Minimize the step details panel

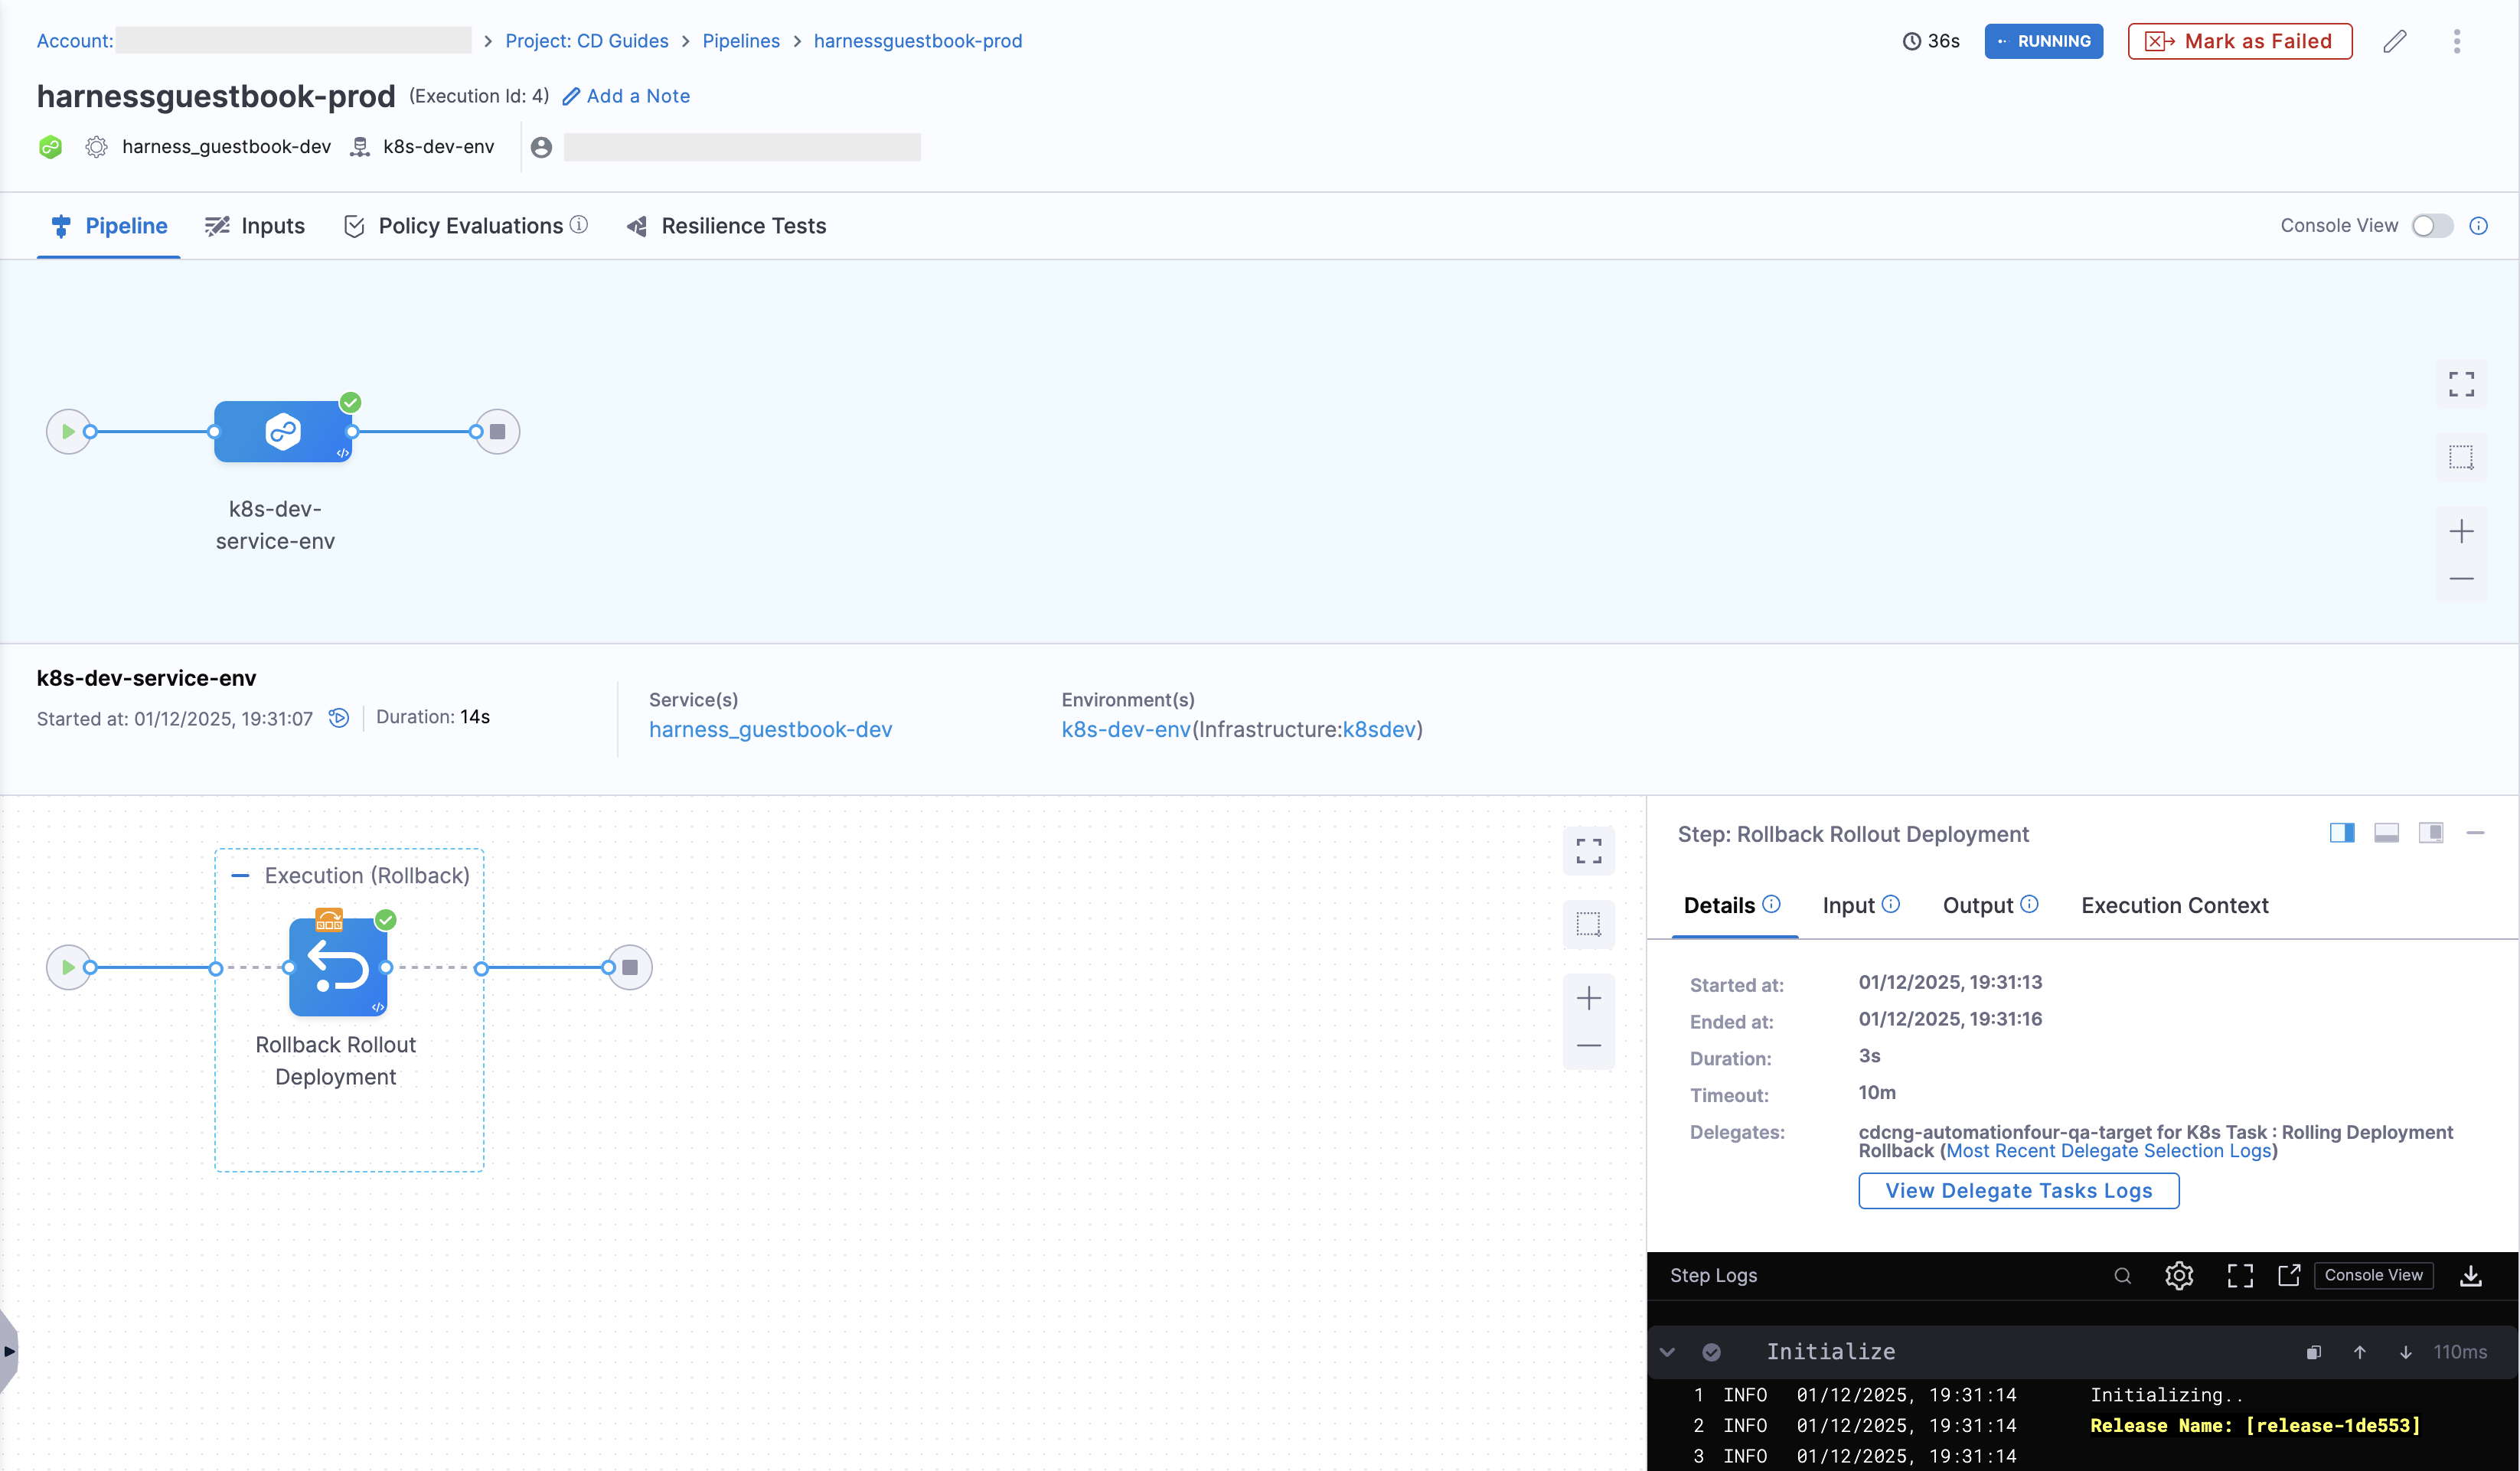click(2475, 833)
